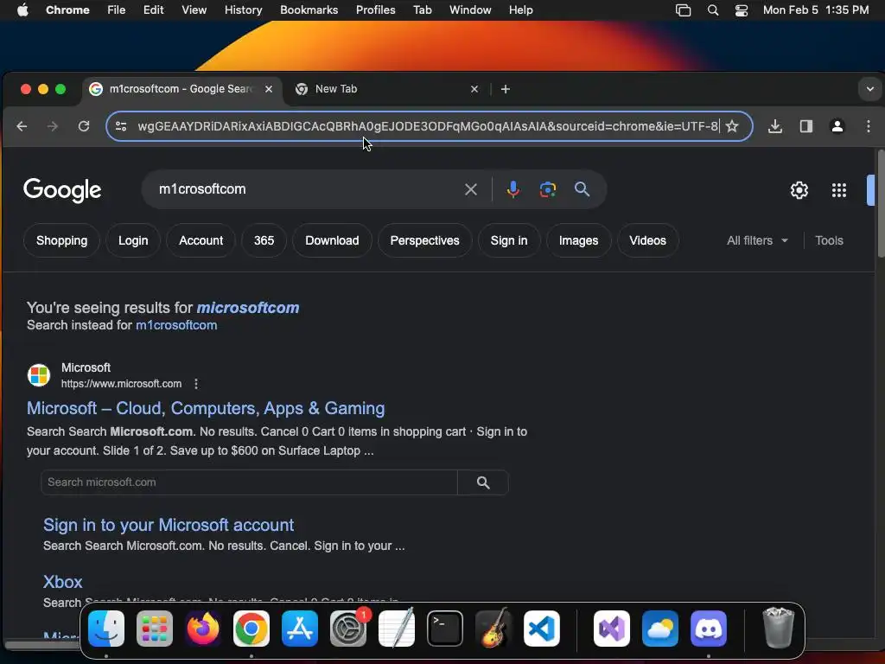Select the Shopping filter chip

(x=61, y=240)
